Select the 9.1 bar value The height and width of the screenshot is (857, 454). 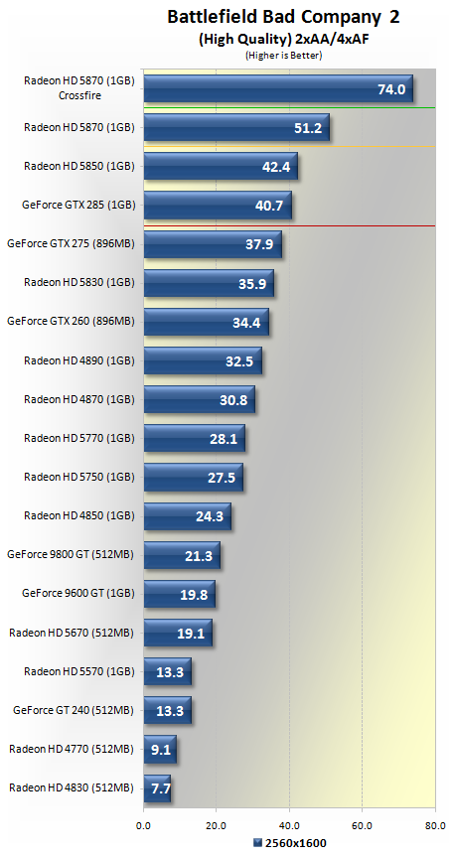pos(160,751)
